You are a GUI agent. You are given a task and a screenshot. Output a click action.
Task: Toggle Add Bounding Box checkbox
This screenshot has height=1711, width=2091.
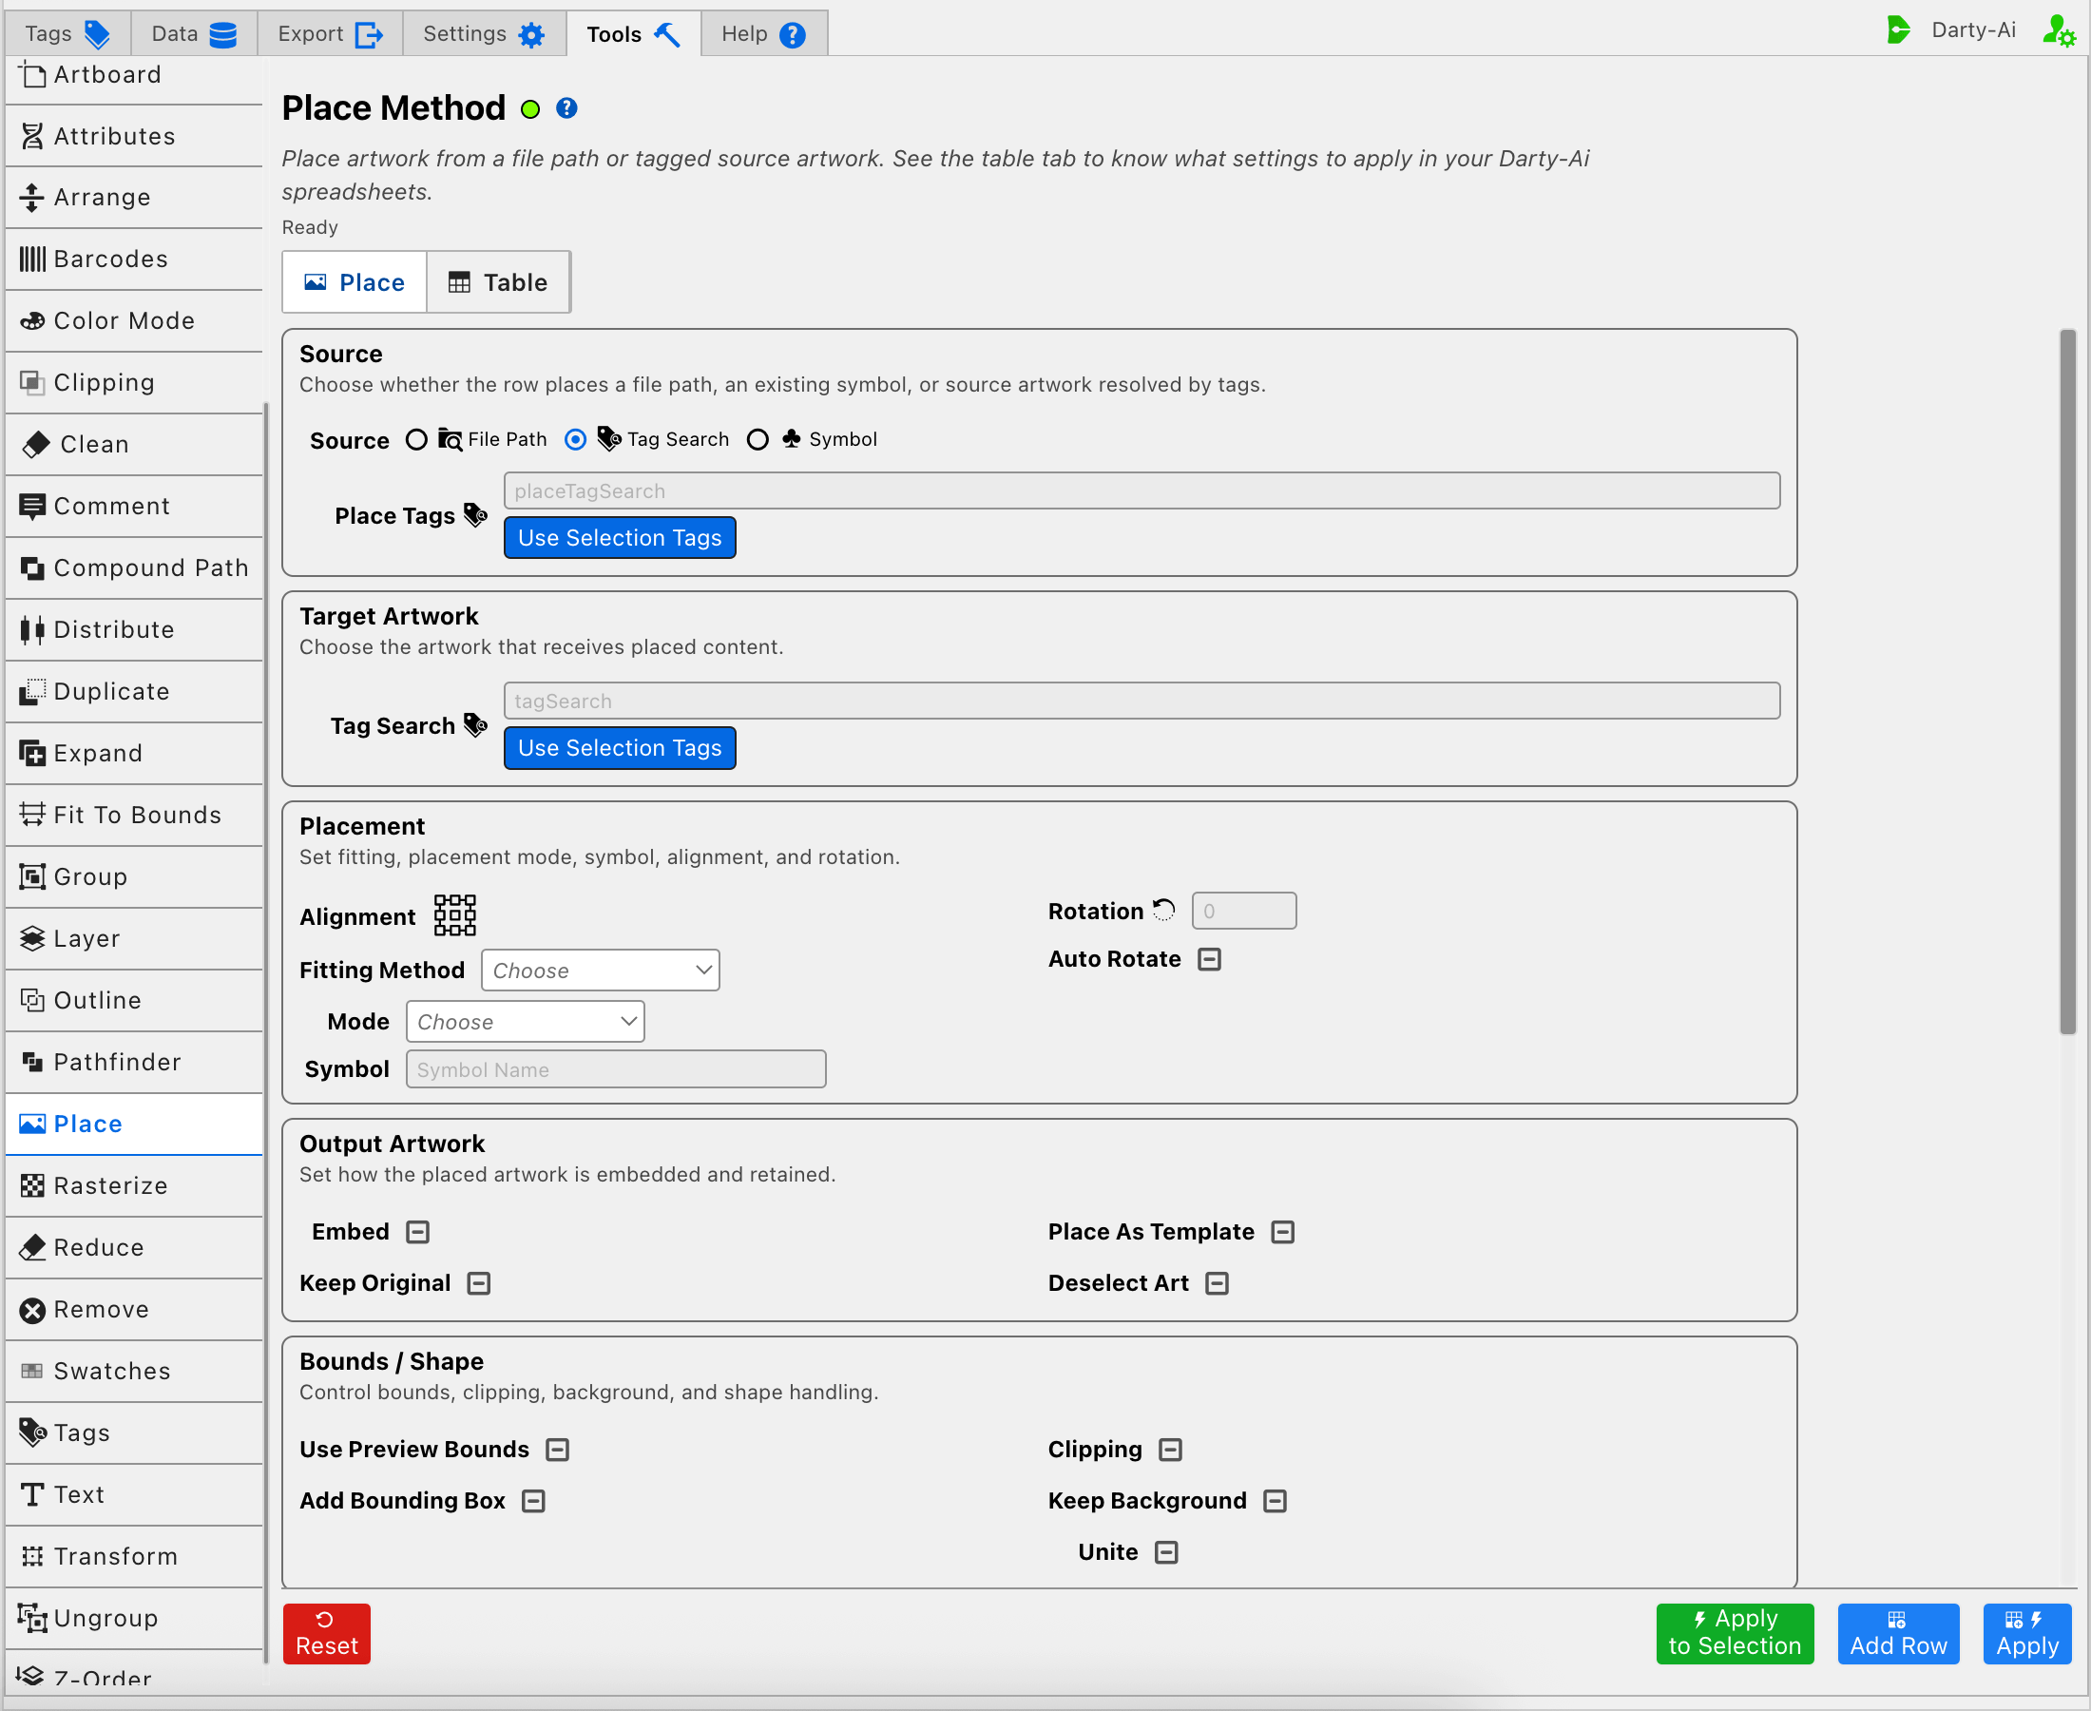pyautogui.click(x=533, y=1501)
